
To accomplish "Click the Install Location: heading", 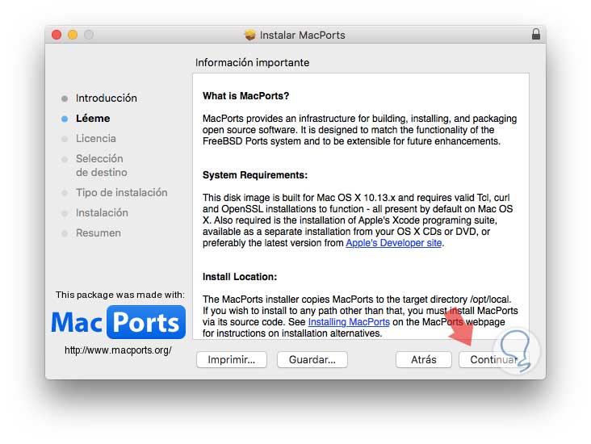I will click(x=240, y=277).
